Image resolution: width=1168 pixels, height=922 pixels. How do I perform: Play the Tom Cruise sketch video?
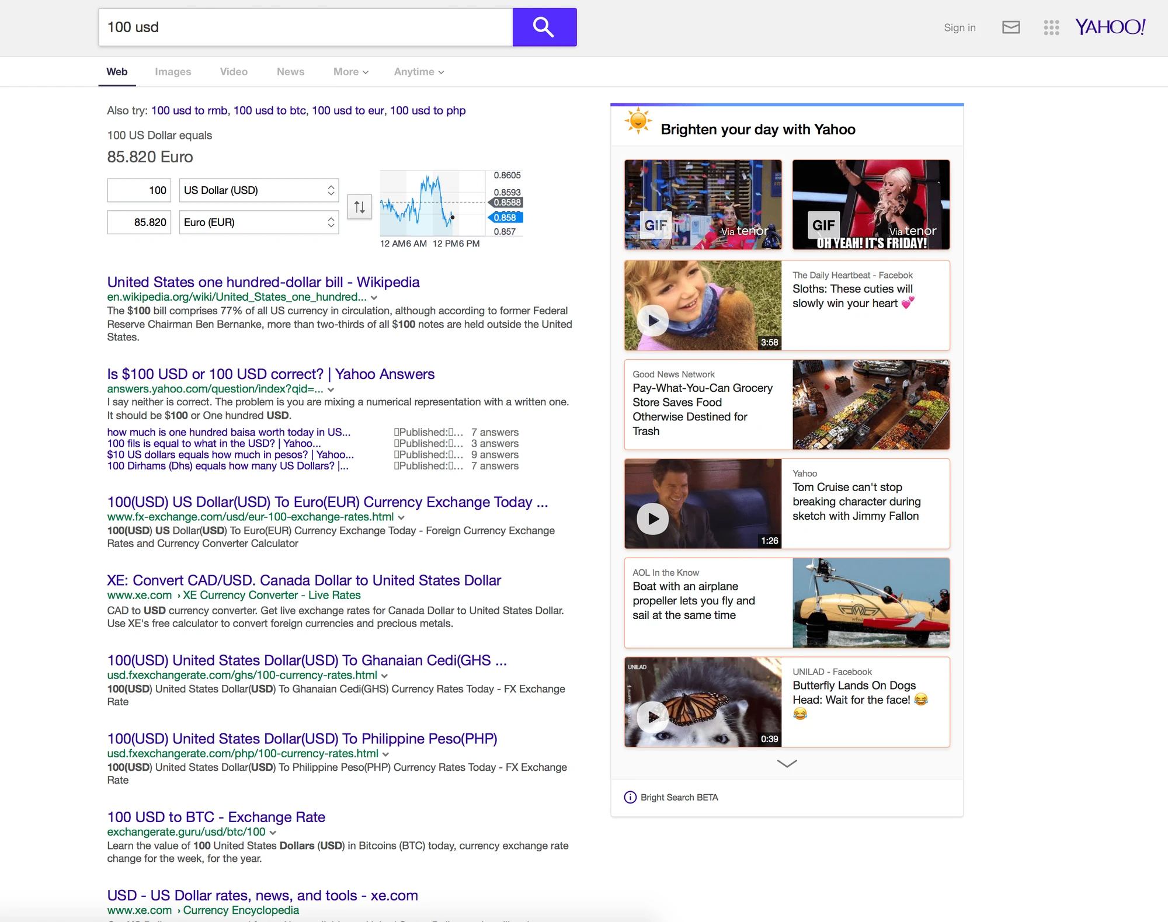pos(703,503)
